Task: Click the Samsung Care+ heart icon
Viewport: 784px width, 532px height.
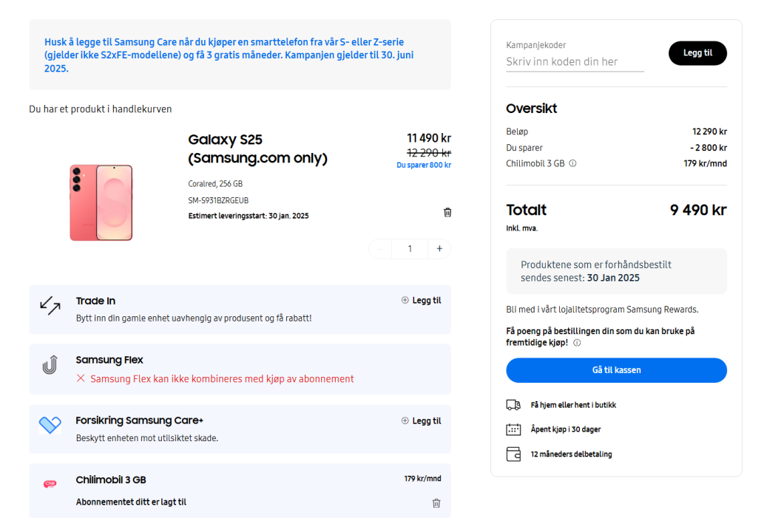Action: pos(50,425)
